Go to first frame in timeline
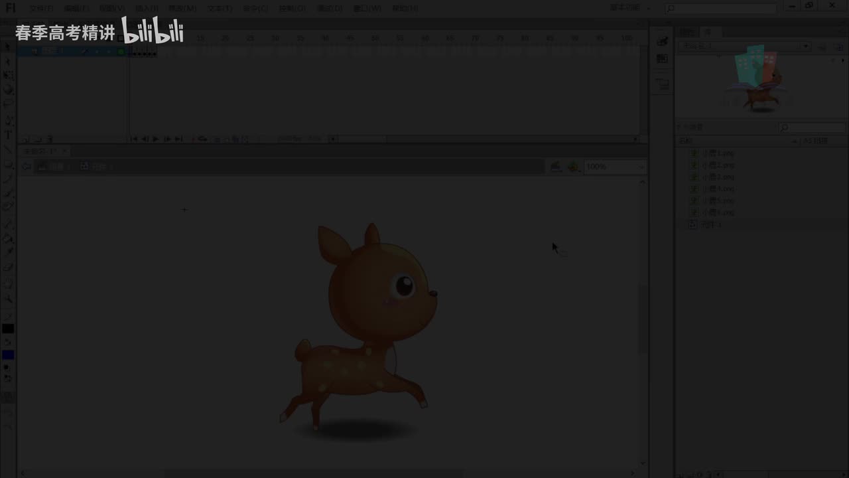 tap(134, 139)
